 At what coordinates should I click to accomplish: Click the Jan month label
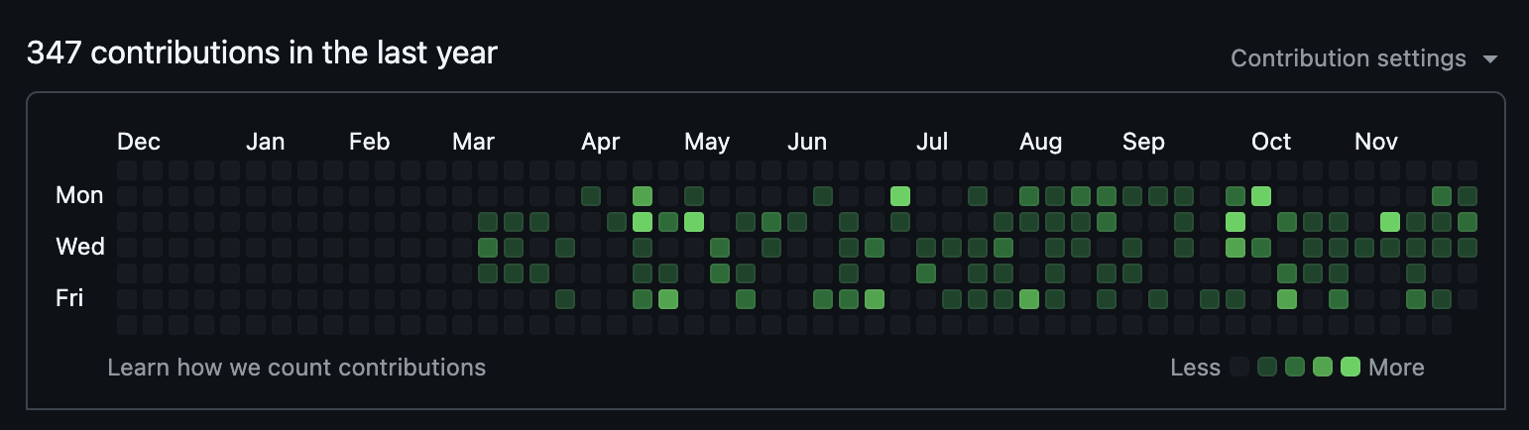tap(265, 142)
